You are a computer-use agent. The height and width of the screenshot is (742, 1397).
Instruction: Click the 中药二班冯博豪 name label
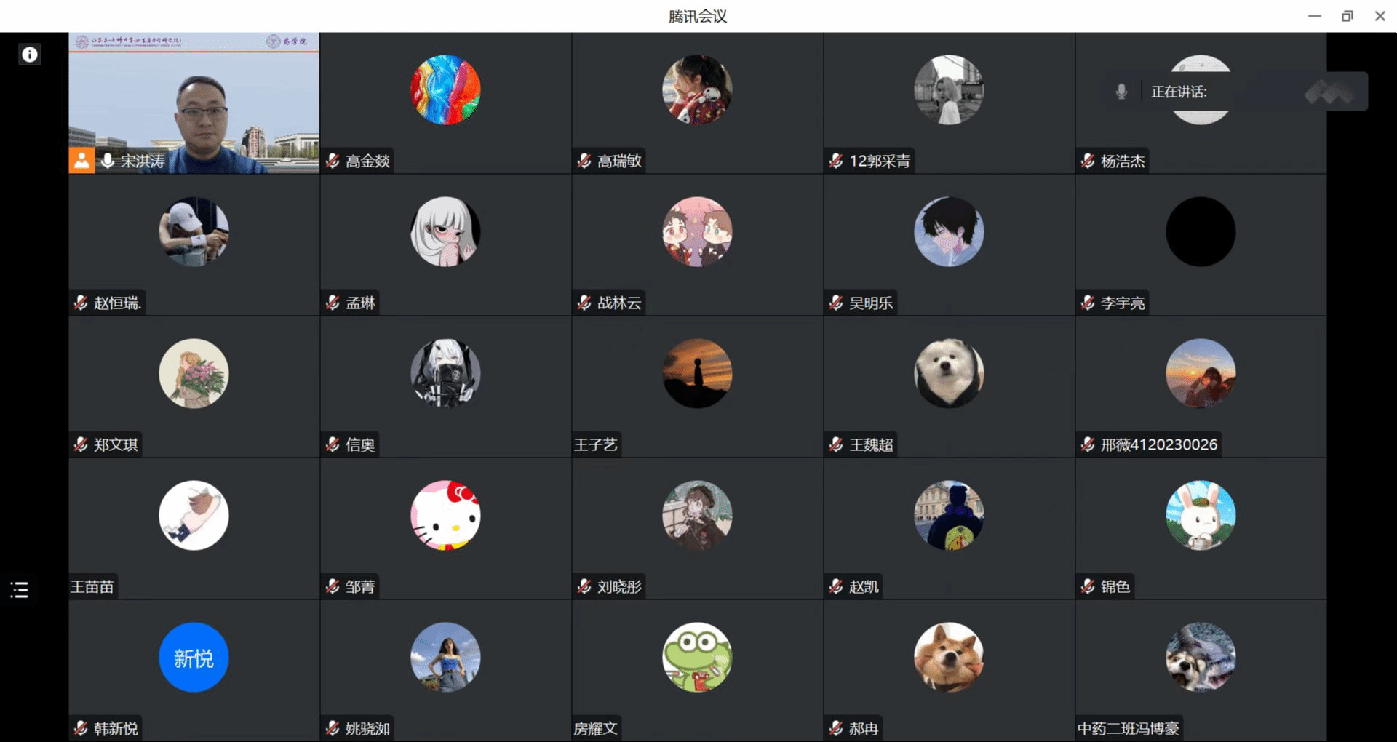click(1128, 728)
